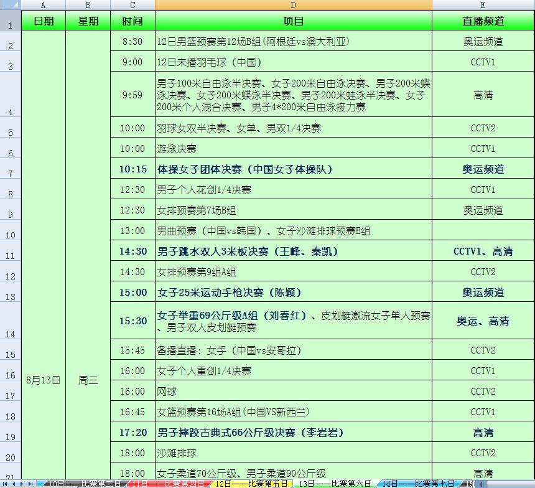The image size is (535, 488).
Task: Select column E by its header
Action: [x=483, y=5]
